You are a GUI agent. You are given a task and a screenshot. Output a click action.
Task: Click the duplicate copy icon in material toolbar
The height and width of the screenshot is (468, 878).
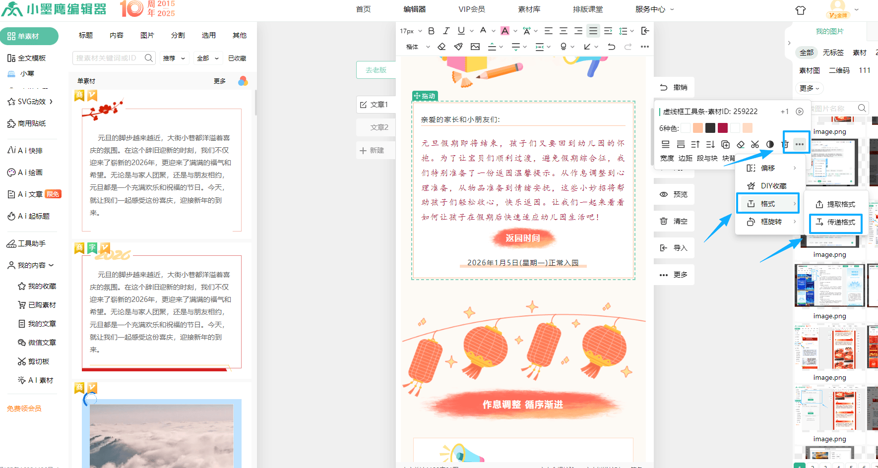[725, 144]
